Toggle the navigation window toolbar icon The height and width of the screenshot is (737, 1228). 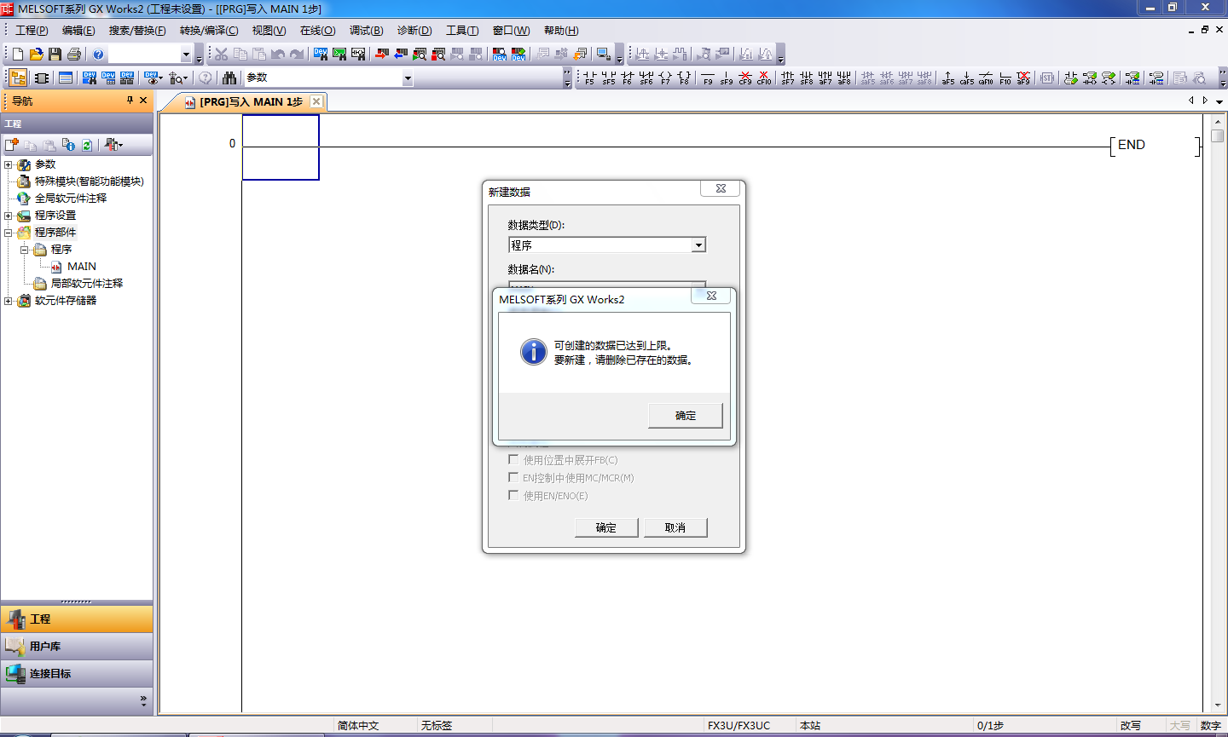click(x=18, y=78)
